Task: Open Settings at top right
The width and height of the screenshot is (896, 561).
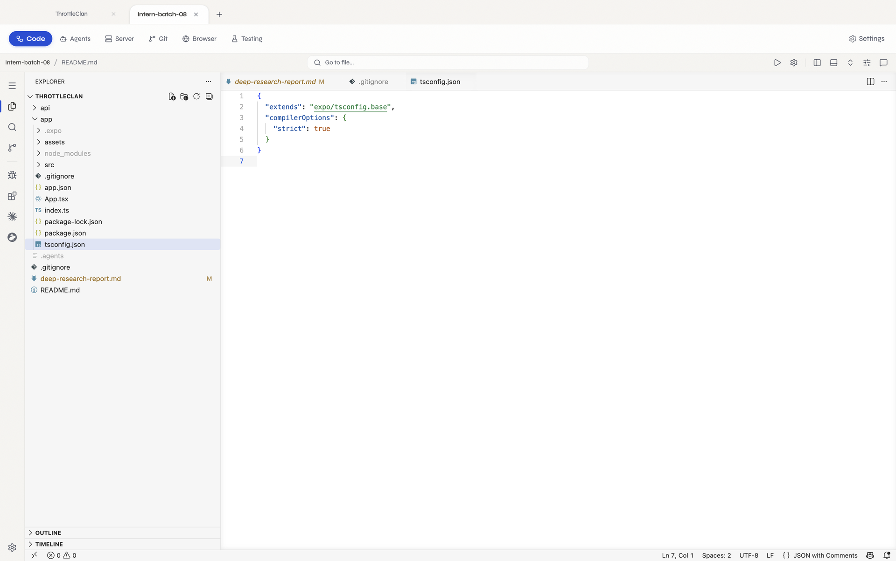Action: pyautogui.click(x=867, y=39)
